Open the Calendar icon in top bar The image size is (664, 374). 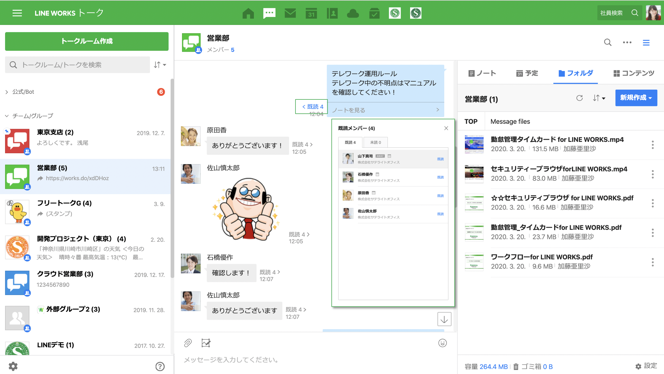(x=311, y=13)
